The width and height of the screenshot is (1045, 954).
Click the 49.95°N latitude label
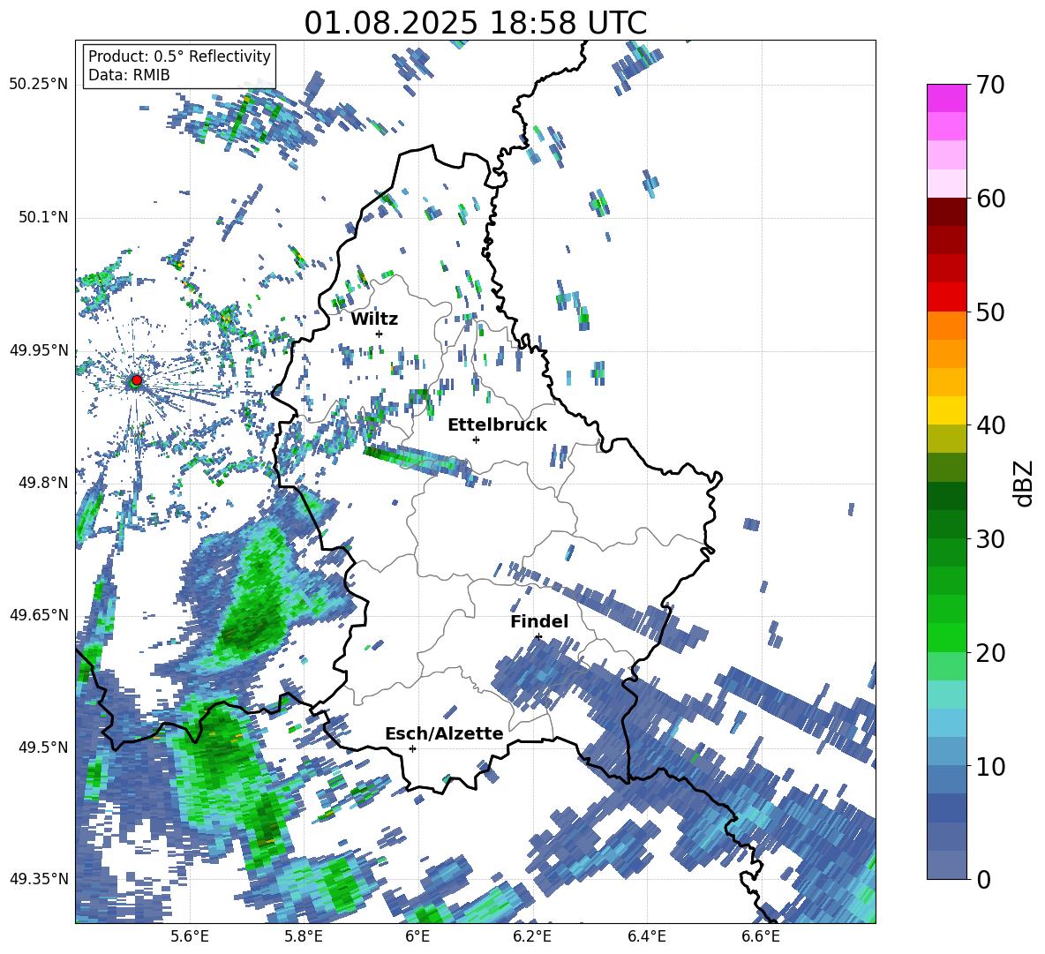(39, 349)
